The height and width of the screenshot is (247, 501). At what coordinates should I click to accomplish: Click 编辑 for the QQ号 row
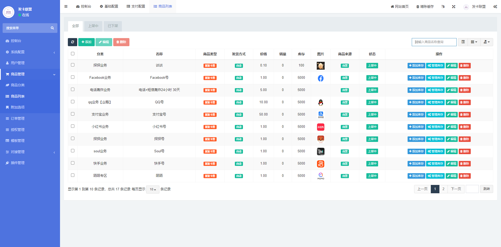[x=451, y=103]
